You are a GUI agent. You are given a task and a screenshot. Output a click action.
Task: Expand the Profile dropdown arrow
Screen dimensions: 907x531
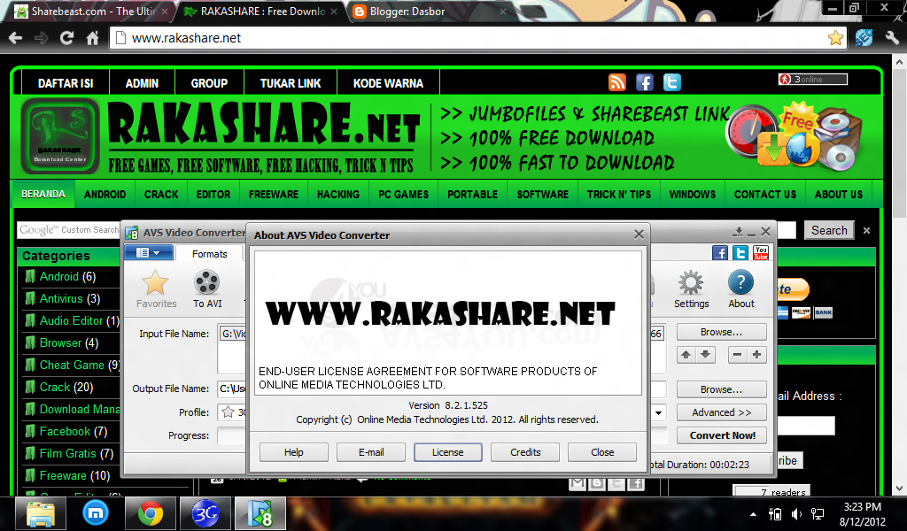tap(658, 412)
